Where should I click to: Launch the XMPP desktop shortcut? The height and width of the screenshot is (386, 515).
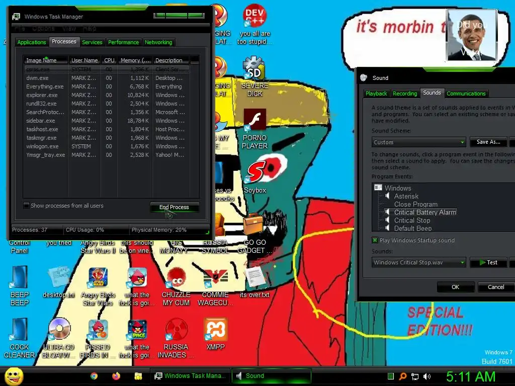[215, 329]
